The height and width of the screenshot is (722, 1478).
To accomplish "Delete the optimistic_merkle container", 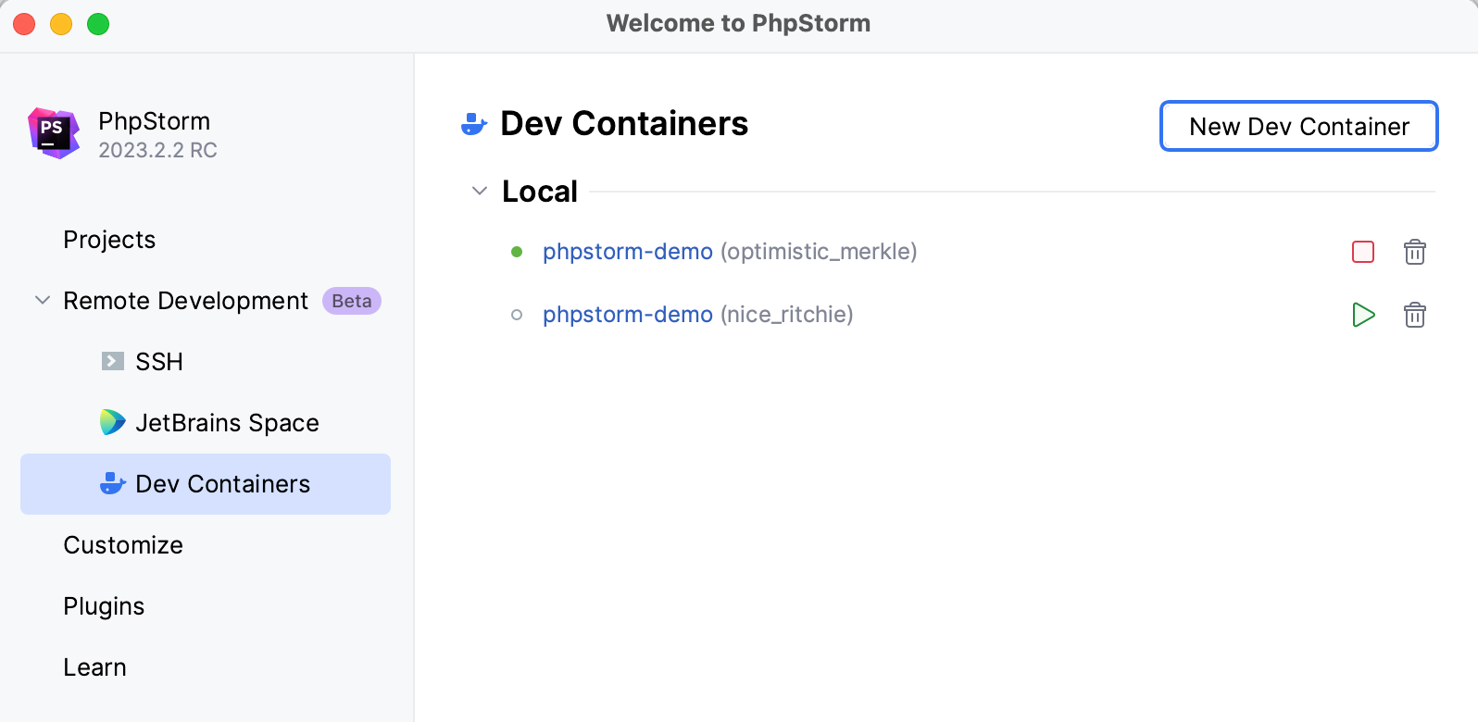I will pos(1415,252).
